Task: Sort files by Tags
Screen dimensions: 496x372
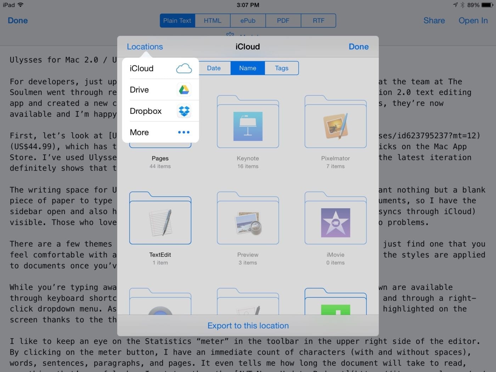Action: [x=282, y=68]
